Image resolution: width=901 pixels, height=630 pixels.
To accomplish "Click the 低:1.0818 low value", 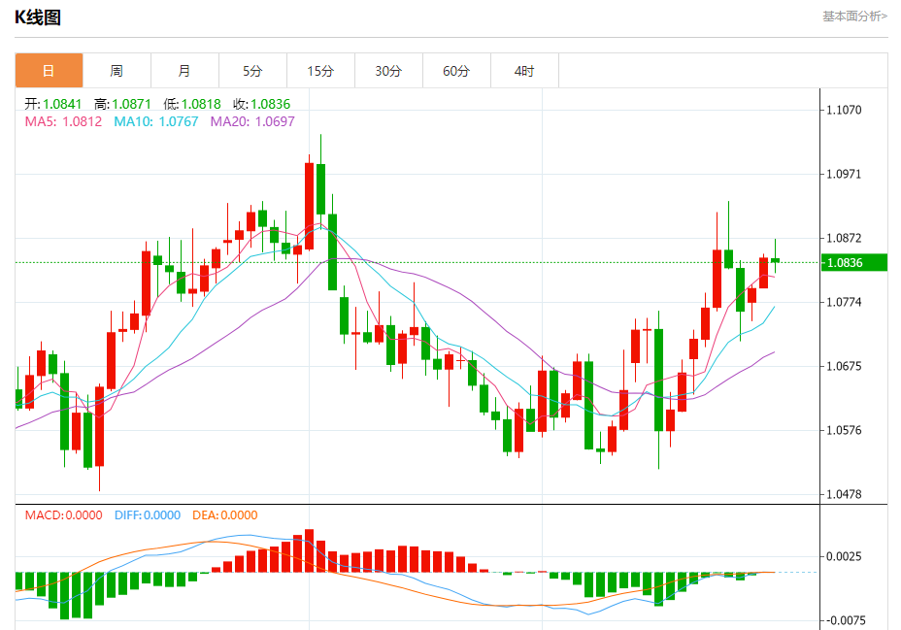I will coord(192,104).
